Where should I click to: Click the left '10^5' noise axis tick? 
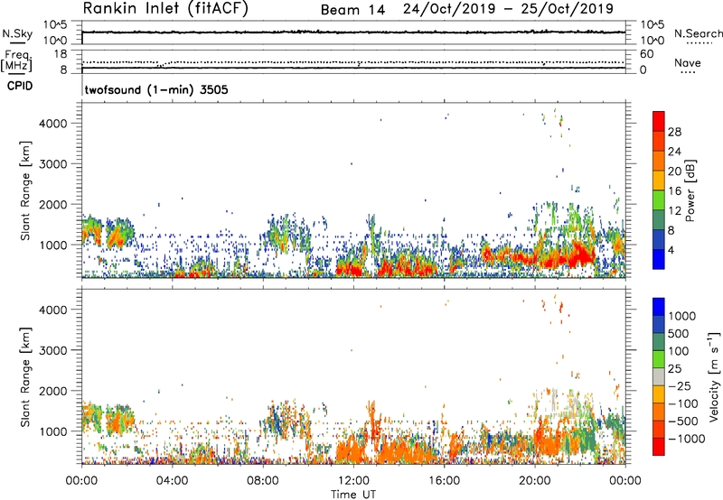click(56, 25)
